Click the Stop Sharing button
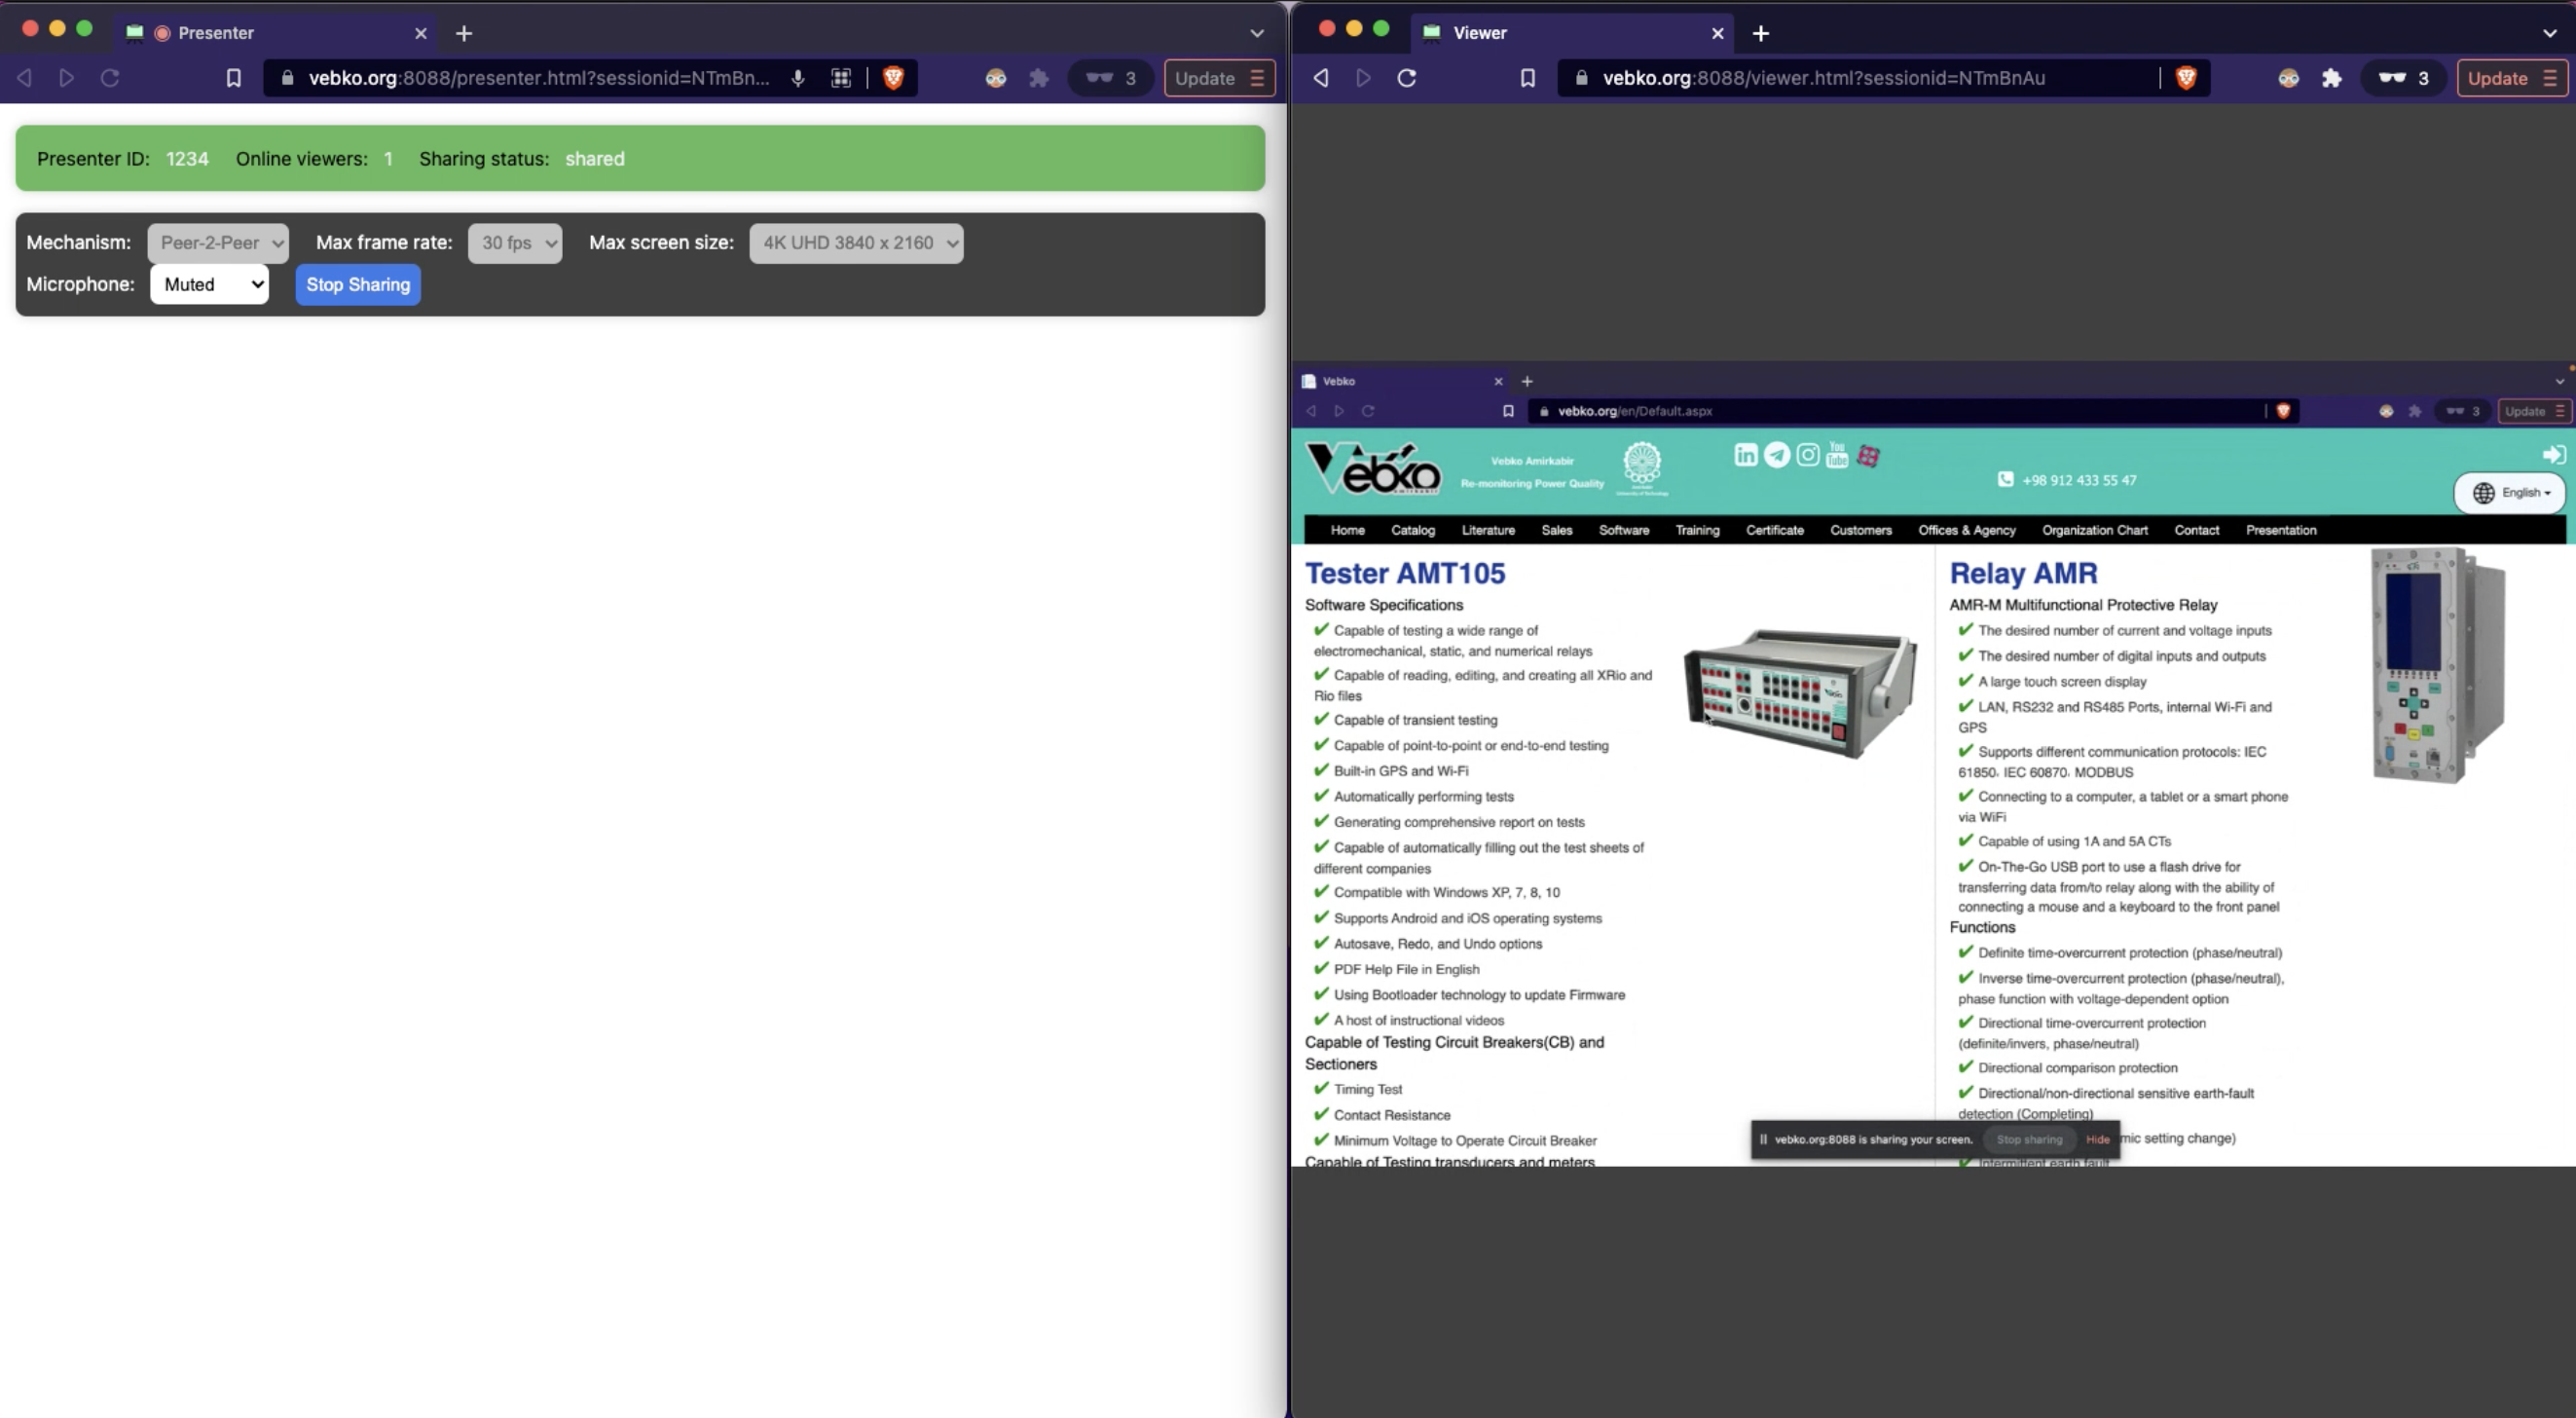This screenshot has width=2576, height=1418. click(358, 284)
